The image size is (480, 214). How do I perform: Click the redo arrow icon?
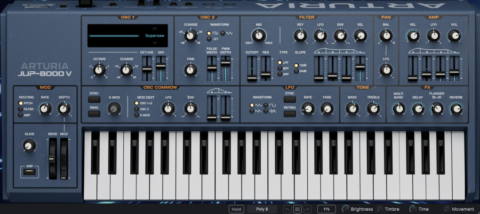[307, 209]
